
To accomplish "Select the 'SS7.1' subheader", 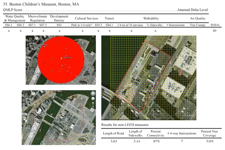I will coord(32,25).
